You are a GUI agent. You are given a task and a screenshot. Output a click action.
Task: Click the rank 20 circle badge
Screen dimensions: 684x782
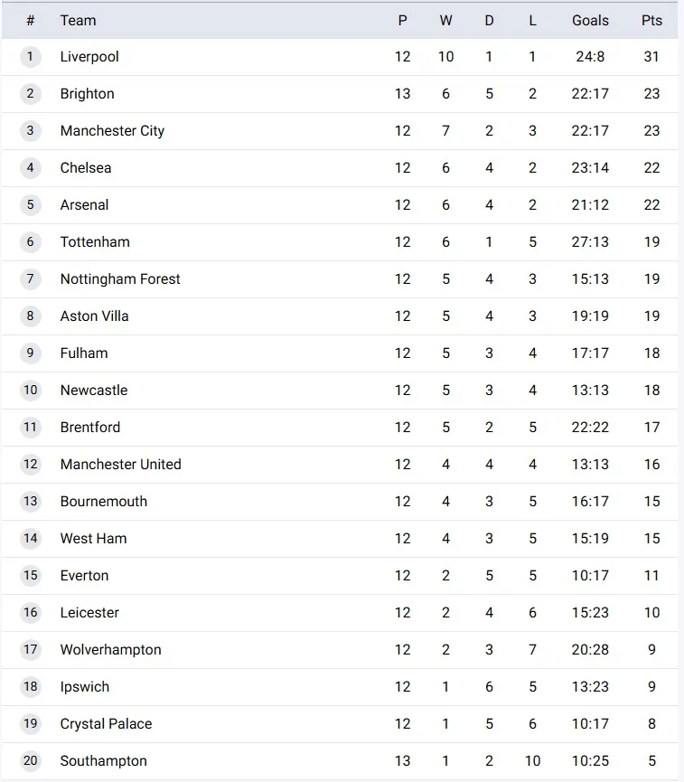tap(31, 761)
